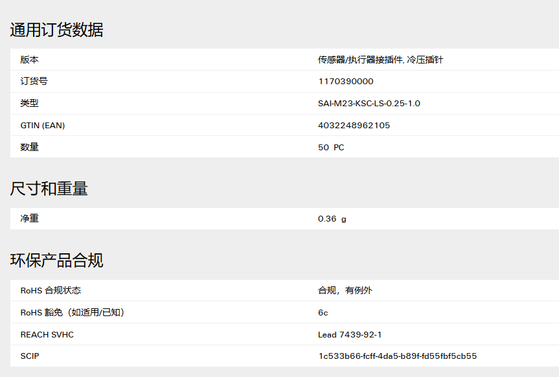Viewport: 559px width, 377px height.
Task: Click the 环保产品合规 section heading
Action: 57,260
